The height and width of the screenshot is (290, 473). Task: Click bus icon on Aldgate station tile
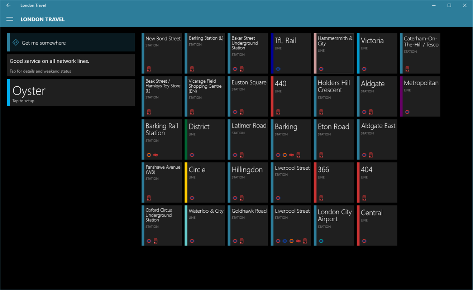pos(371,112)
